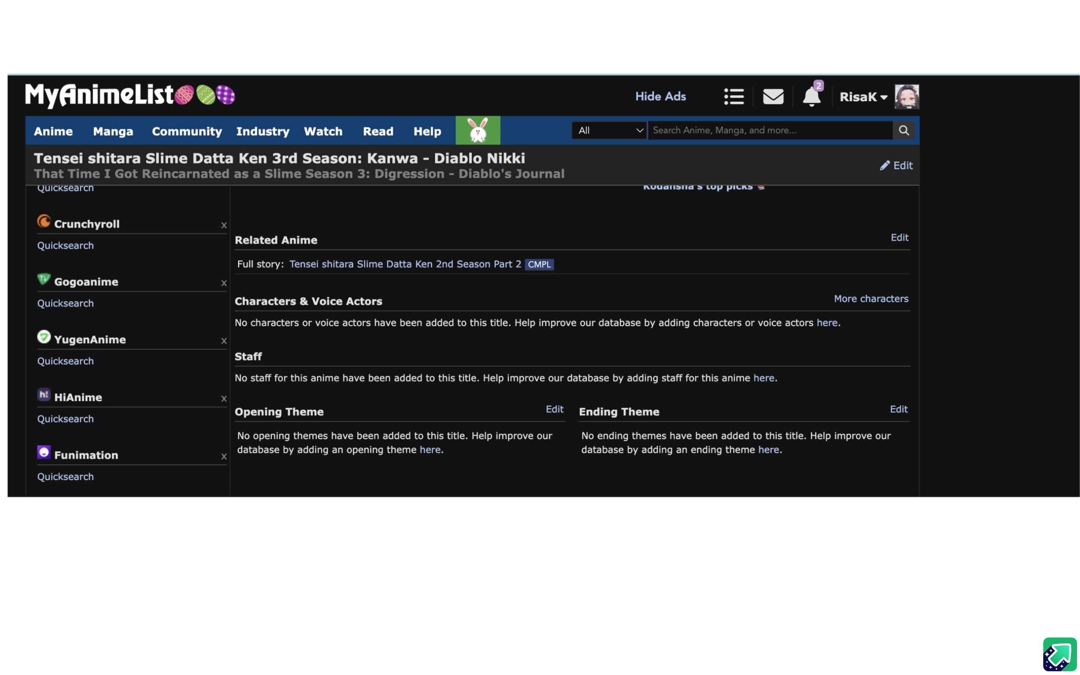Remove the HiAnime section with its x

tap(224, 399)
